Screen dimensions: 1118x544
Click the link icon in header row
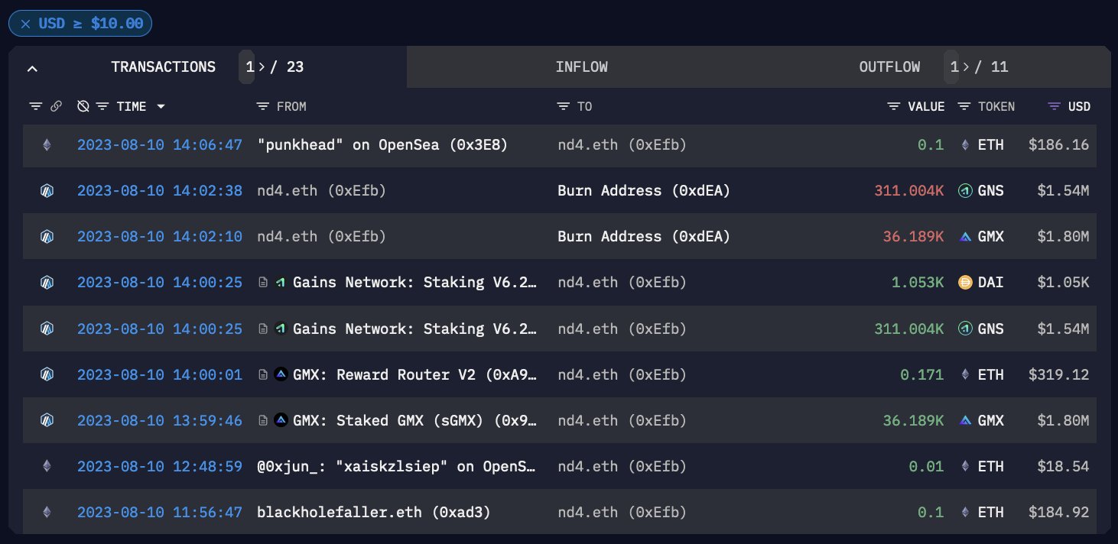56,106
